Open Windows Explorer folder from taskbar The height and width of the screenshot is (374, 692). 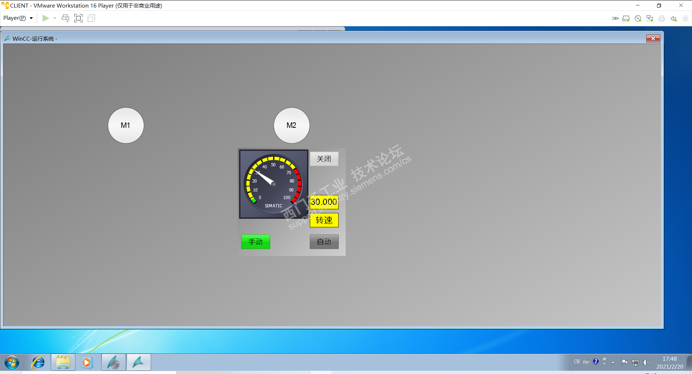click(x=63, y=362)
